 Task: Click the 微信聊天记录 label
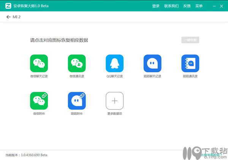39,76
